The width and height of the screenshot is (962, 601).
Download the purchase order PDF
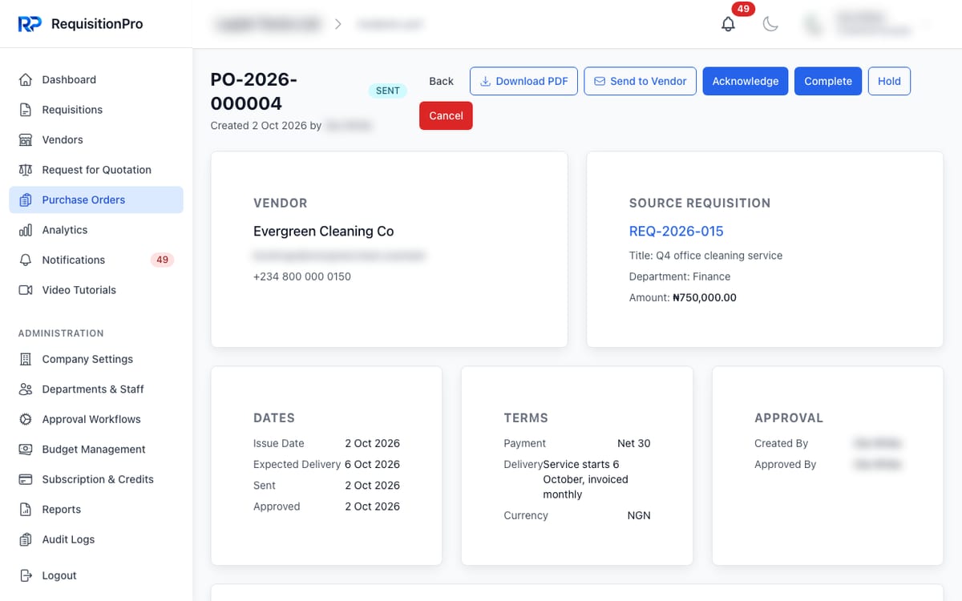click(x=523, y=81)
